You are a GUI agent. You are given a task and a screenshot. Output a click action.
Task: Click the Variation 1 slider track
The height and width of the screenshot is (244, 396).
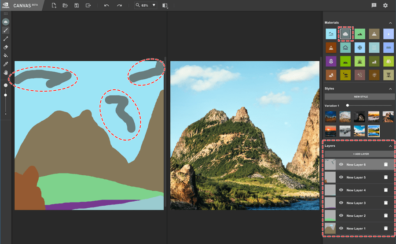(370, 106)
